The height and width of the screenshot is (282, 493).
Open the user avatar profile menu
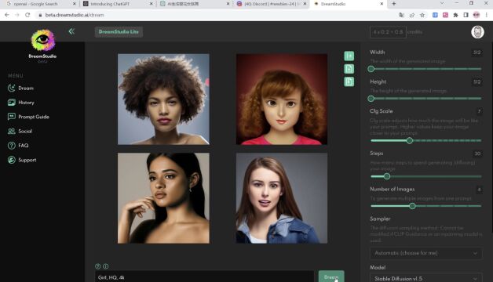click(477, 32)
